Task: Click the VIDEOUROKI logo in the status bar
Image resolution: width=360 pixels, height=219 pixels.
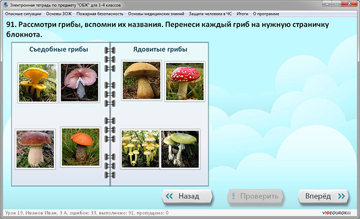Action: (336, 213)
